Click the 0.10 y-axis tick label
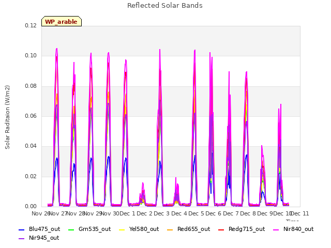This screenshot has width=331, height=248. tap(31, 56)
